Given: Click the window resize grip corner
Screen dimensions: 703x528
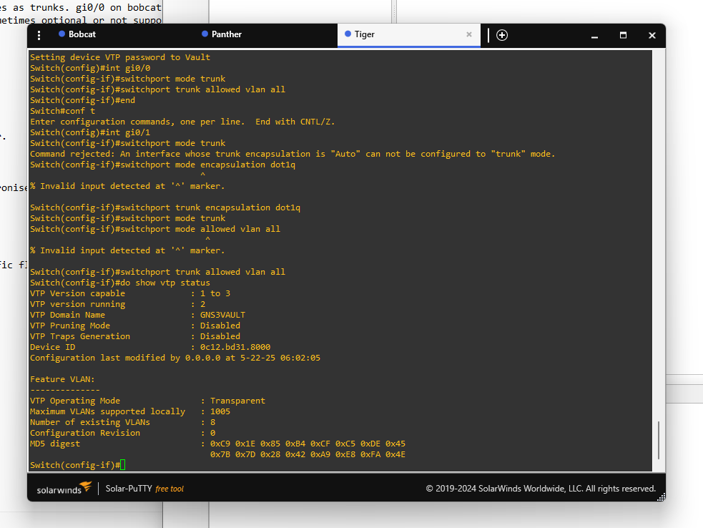Looking at the screenshot, I should (x=661, y=497).
